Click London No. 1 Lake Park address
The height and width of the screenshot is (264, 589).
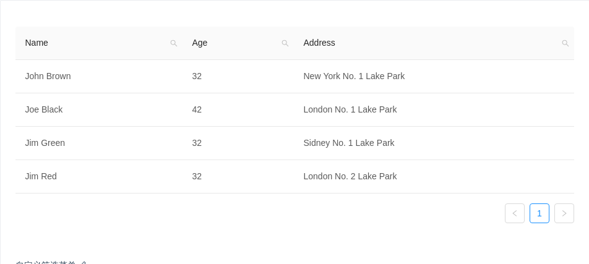click(x=350, y=109)
